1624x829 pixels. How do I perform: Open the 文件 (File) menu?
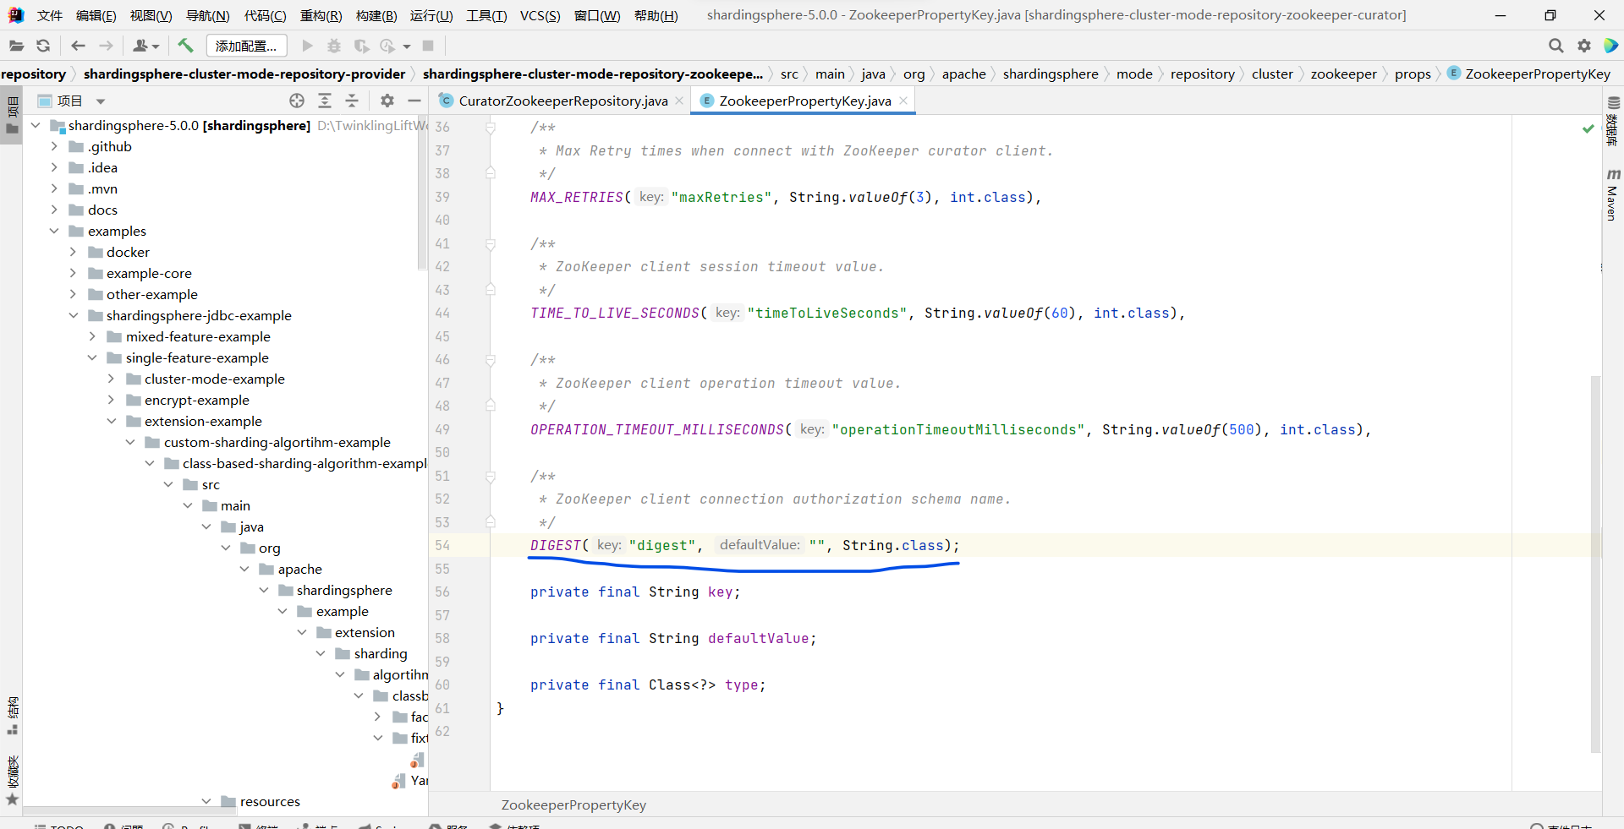[50, 15]
